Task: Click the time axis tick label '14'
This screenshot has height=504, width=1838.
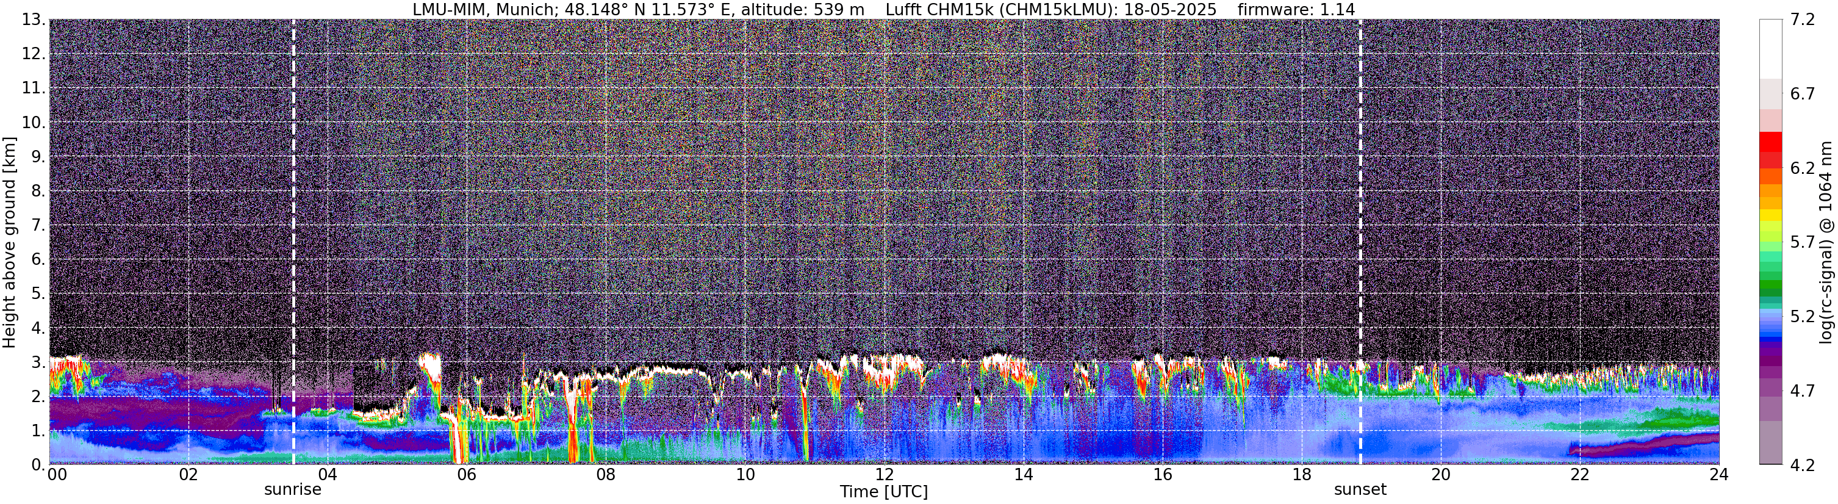Action: [x=1023, y=475]
